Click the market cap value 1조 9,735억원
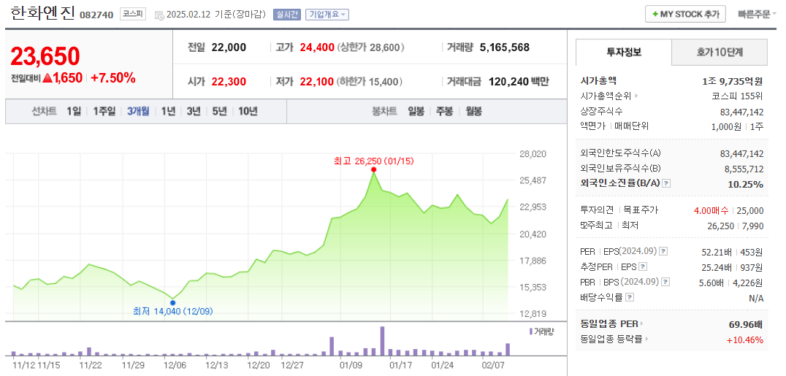The height and width of the screenshot is (376, 786). pyautogui.click(x=733, y=81)
